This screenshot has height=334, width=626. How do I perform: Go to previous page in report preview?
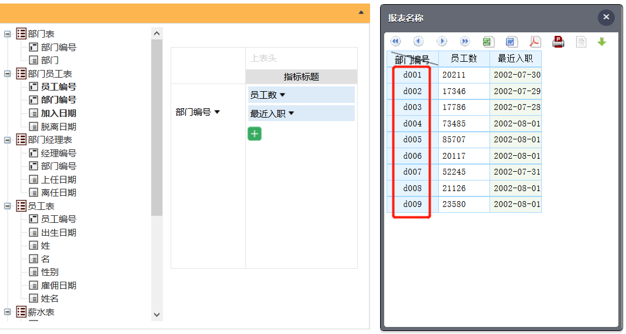tap(418, 41)
